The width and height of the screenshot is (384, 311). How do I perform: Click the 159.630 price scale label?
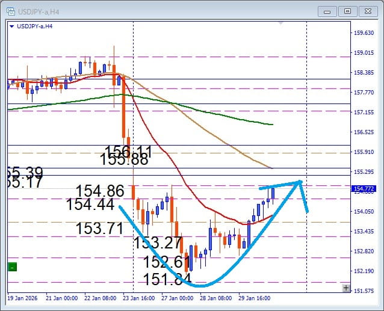pyautogui.click(x=364, y=33)
